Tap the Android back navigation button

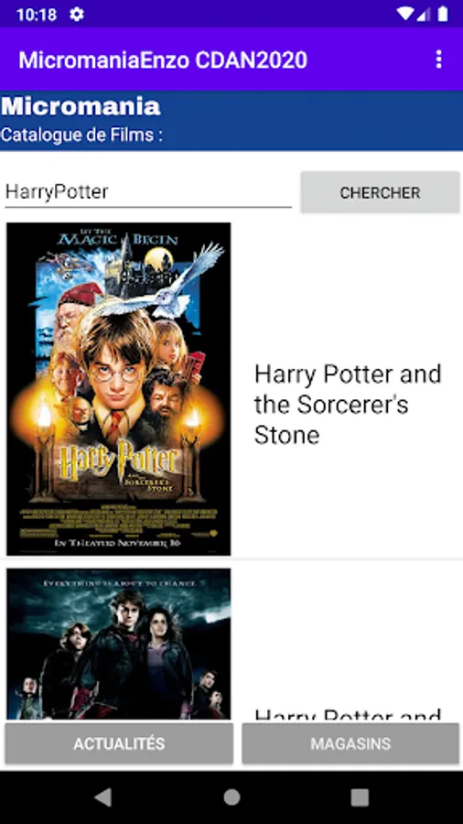coord(102,797)
